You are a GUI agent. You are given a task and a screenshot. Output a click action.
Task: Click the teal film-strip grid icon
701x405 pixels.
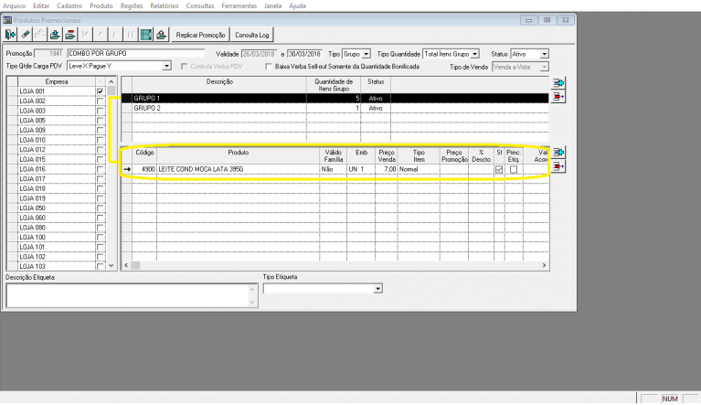click(x=145, y=35)
